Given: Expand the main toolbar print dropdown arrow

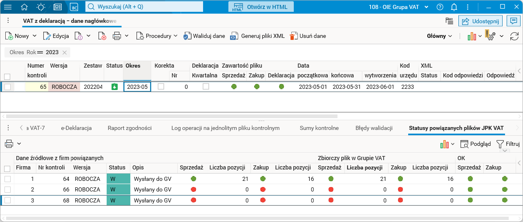Looking at the screenshot, I should [127, 36].
